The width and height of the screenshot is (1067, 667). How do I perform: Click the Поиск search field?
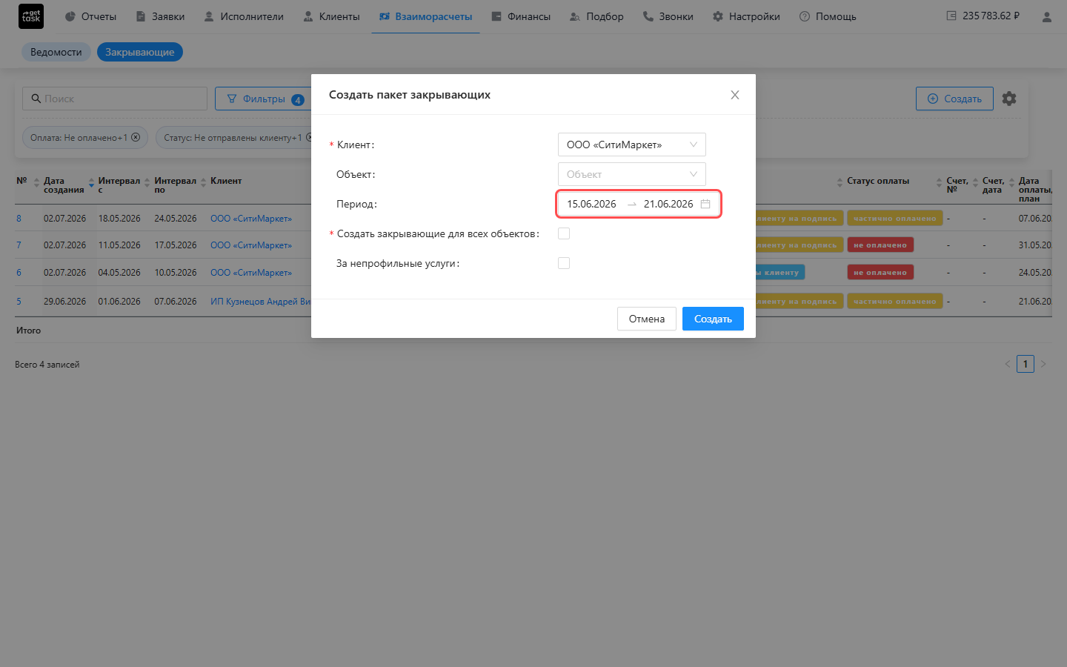(x=115, y=99)
